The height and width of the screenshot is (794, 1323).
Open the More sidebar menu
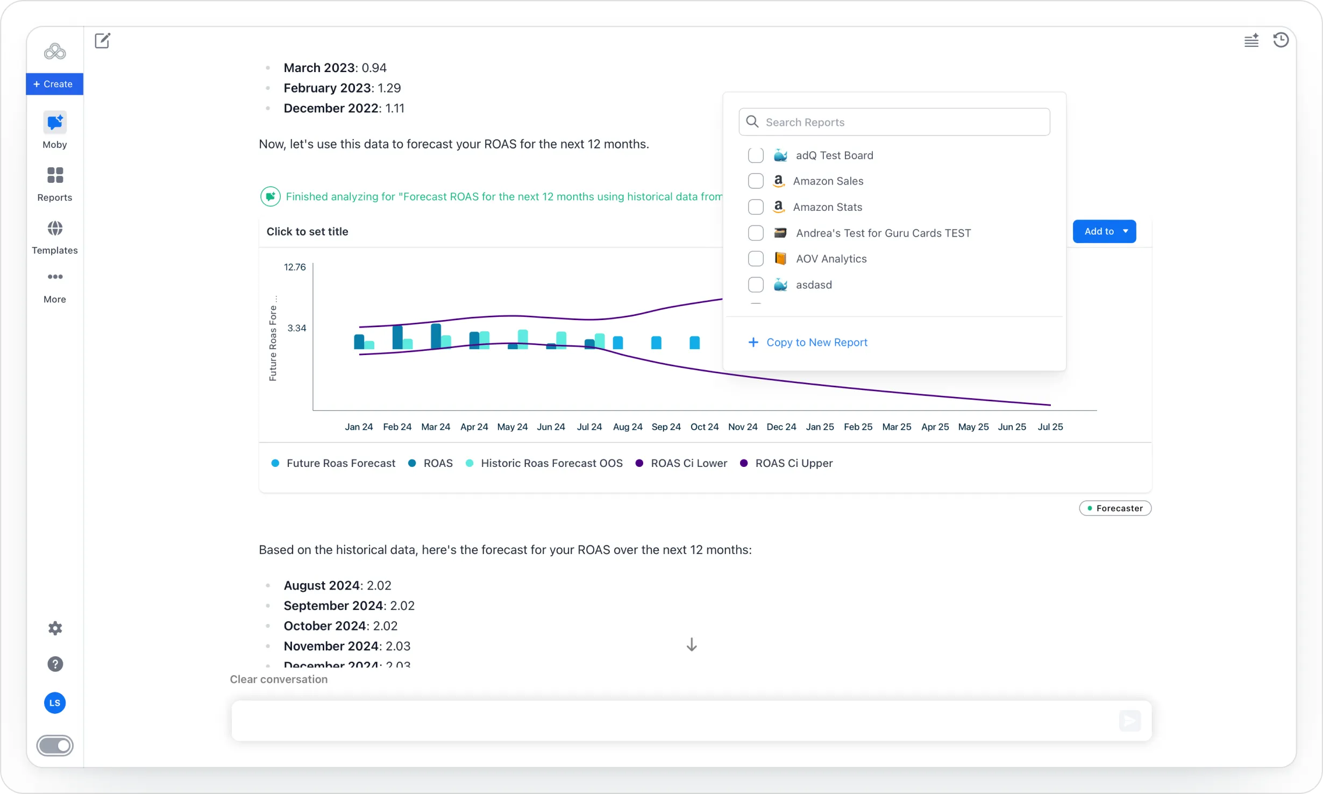(55, 286)
